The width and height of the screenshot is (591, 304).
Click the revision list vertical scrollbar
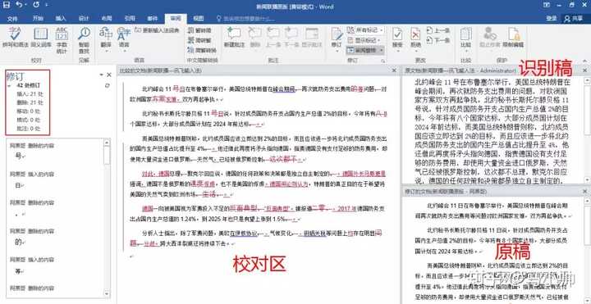107,218
